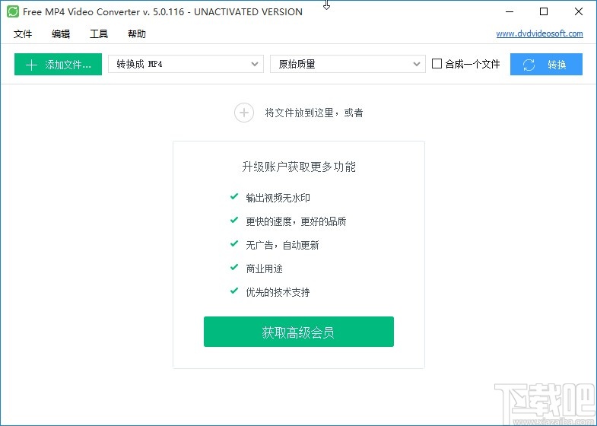Click the 添加文件 button

58,65
